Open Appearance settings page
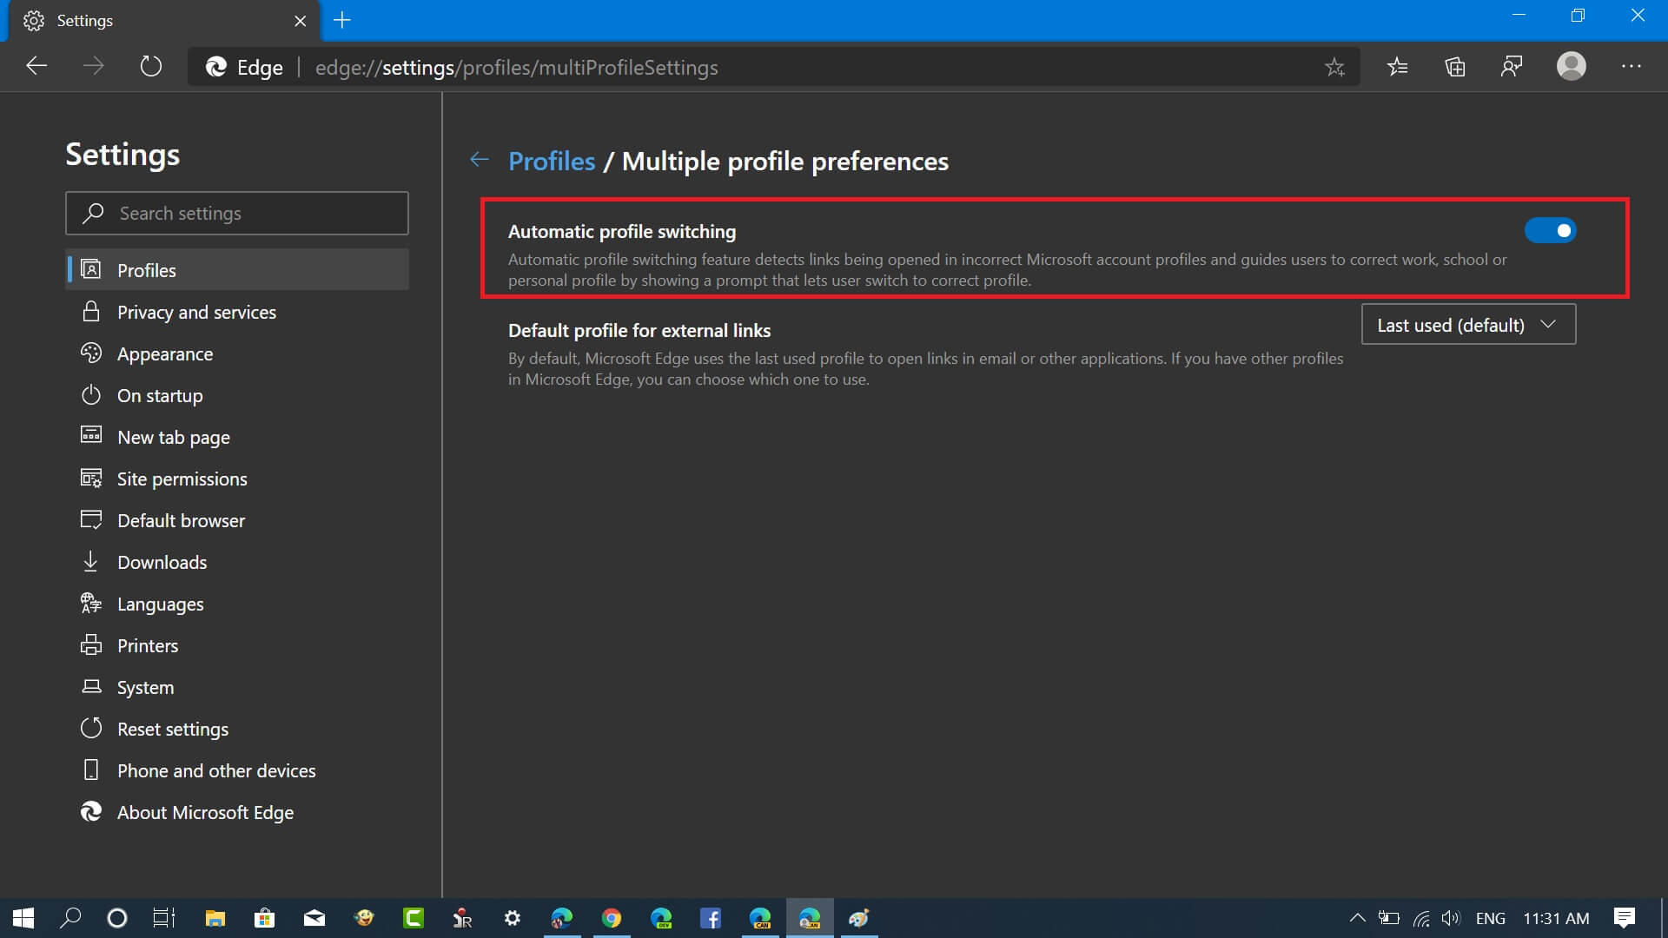The height and width of the screenshot is (938, 1668). 164,353
